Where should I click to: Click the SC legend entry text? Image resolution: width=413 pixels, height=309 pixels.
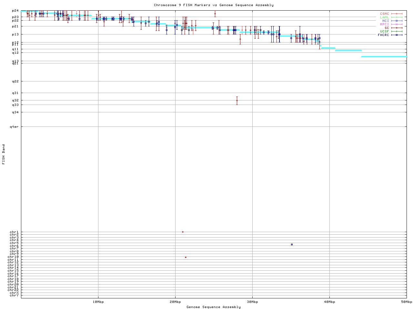387,28
